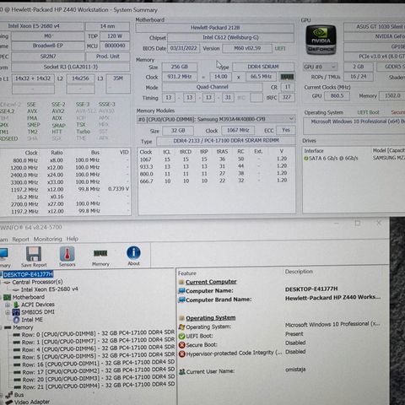This screenshot has width=405, height=405.
Task: Click the Operating System row icon
Action: 182,327
